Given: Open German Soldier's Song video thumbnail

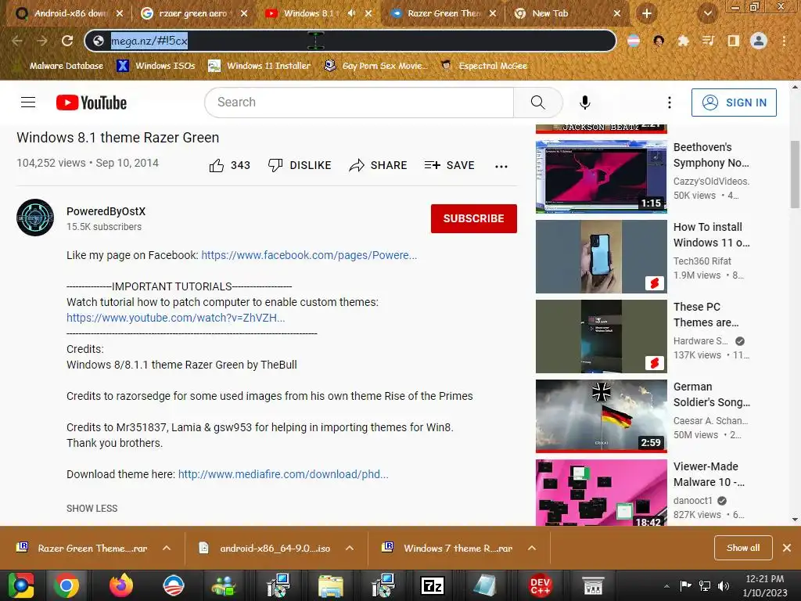Looking at the screenshot, I should (x=602, y=416).
